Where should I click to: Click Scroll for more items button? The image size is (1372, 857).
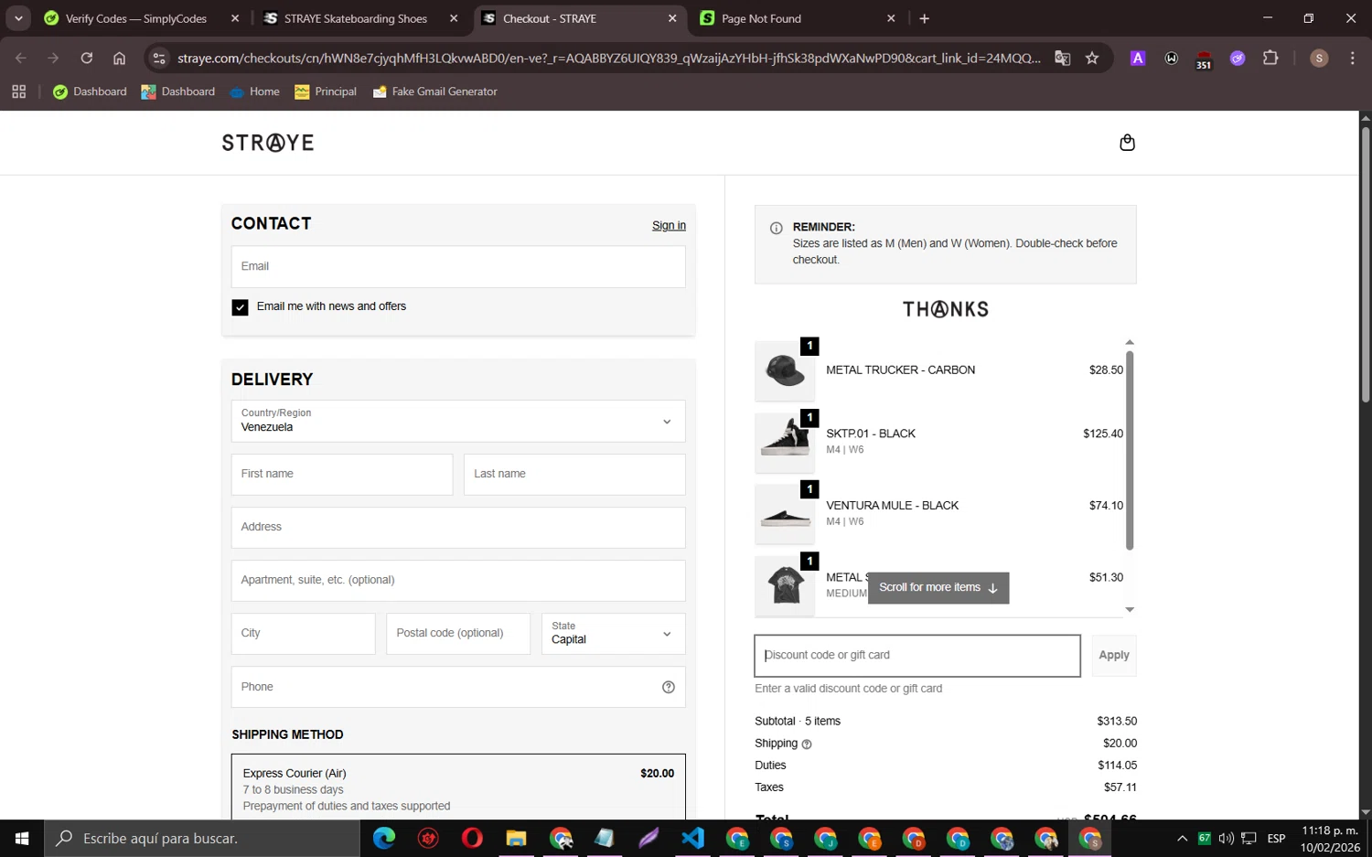tap(938, 587)
